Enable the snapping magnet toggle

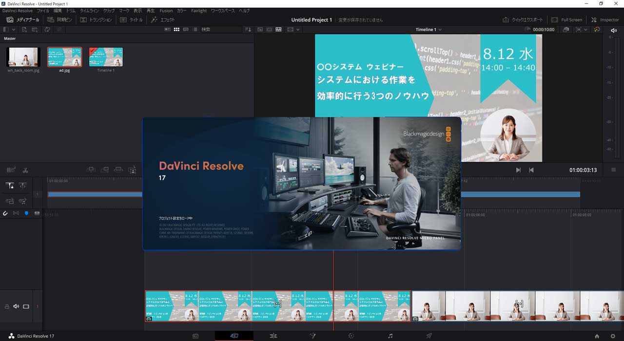click(x=5, y=213)
